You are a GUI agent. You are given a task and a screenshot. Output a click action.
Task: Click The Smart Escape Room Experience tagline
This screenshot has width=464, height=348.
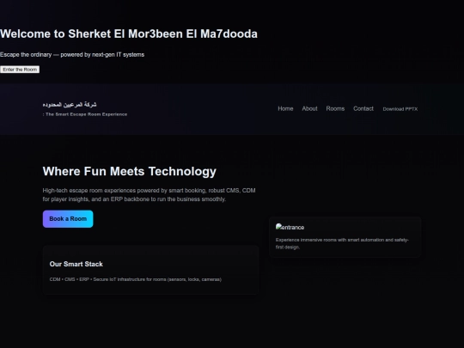coord(85,114)
